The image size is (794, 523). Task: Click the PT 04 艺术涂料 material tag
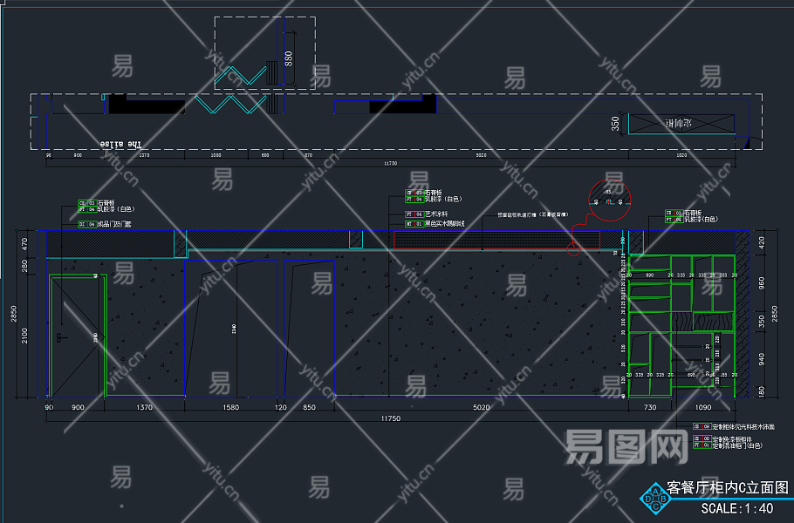pos(427,214)
